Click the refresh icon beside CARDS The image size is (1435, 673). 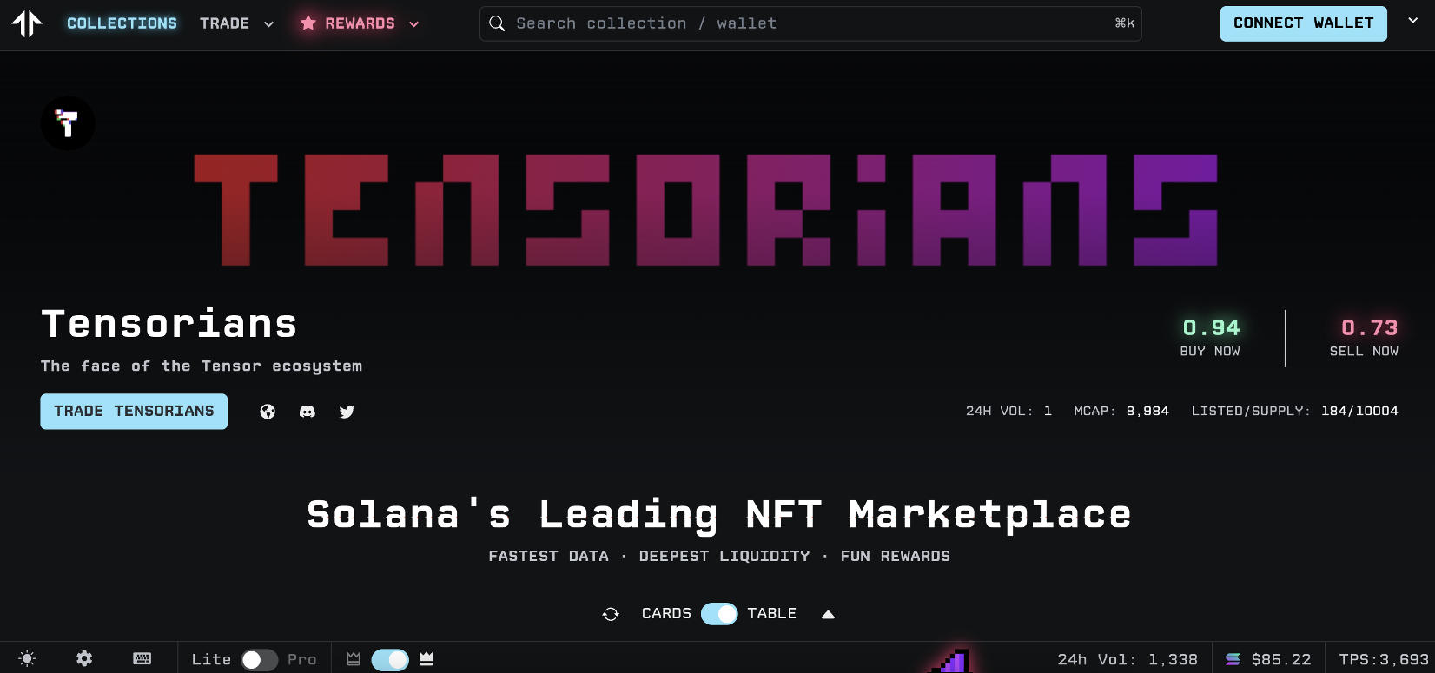pos(611,614)
